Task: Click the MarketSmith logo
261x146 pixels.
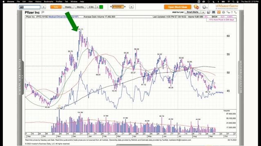Action: (x=227, y=6)
